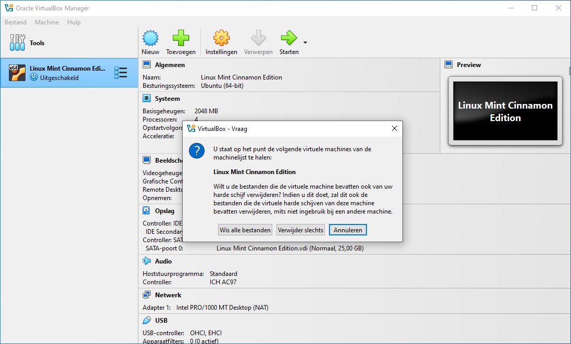
Task: Click the Netwerk section icon
Action: [x=146, y=295]
